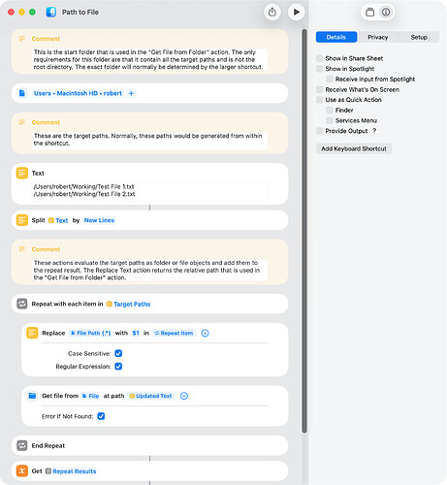Enable Use as Quick Action
The width and height of the screenshot is (447, 485).
click(319, 100)
